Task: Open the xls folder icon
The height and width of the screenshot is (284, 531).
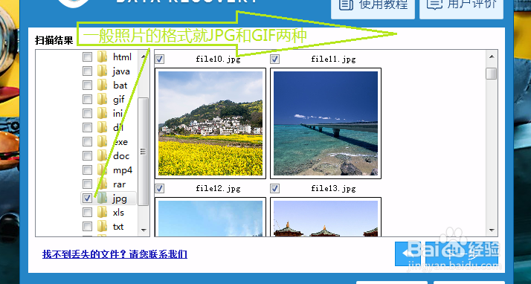Action: (x=102, y=212)
